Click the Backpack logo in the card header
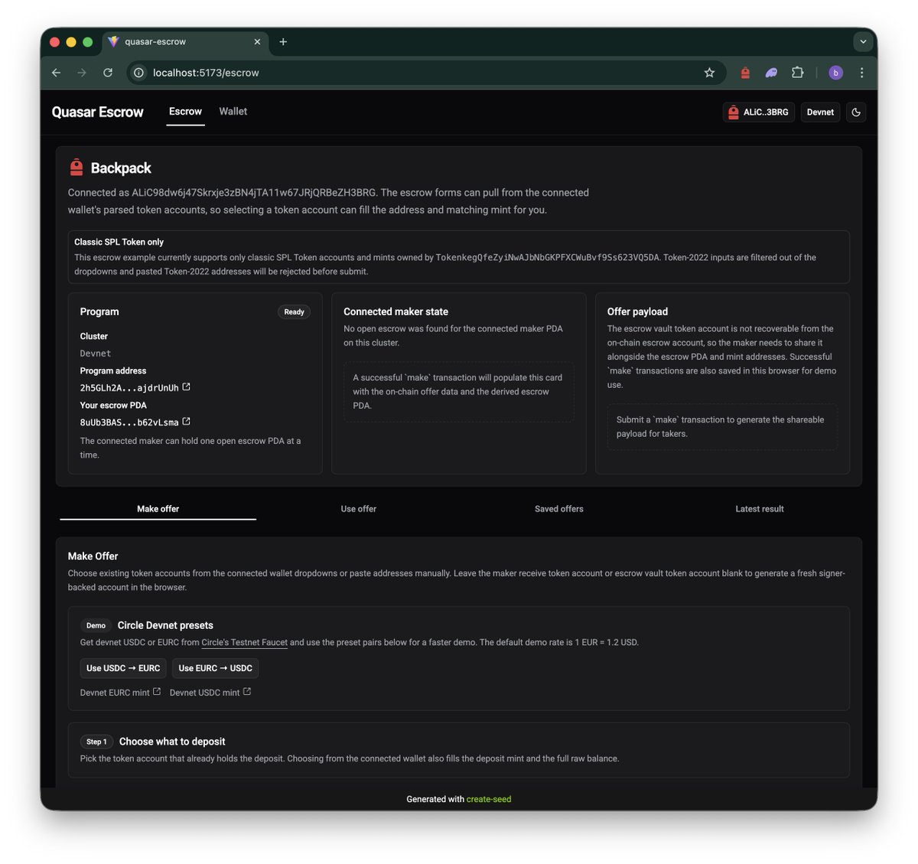The width and height of the screenshot is (918, 864). [76, 167]
